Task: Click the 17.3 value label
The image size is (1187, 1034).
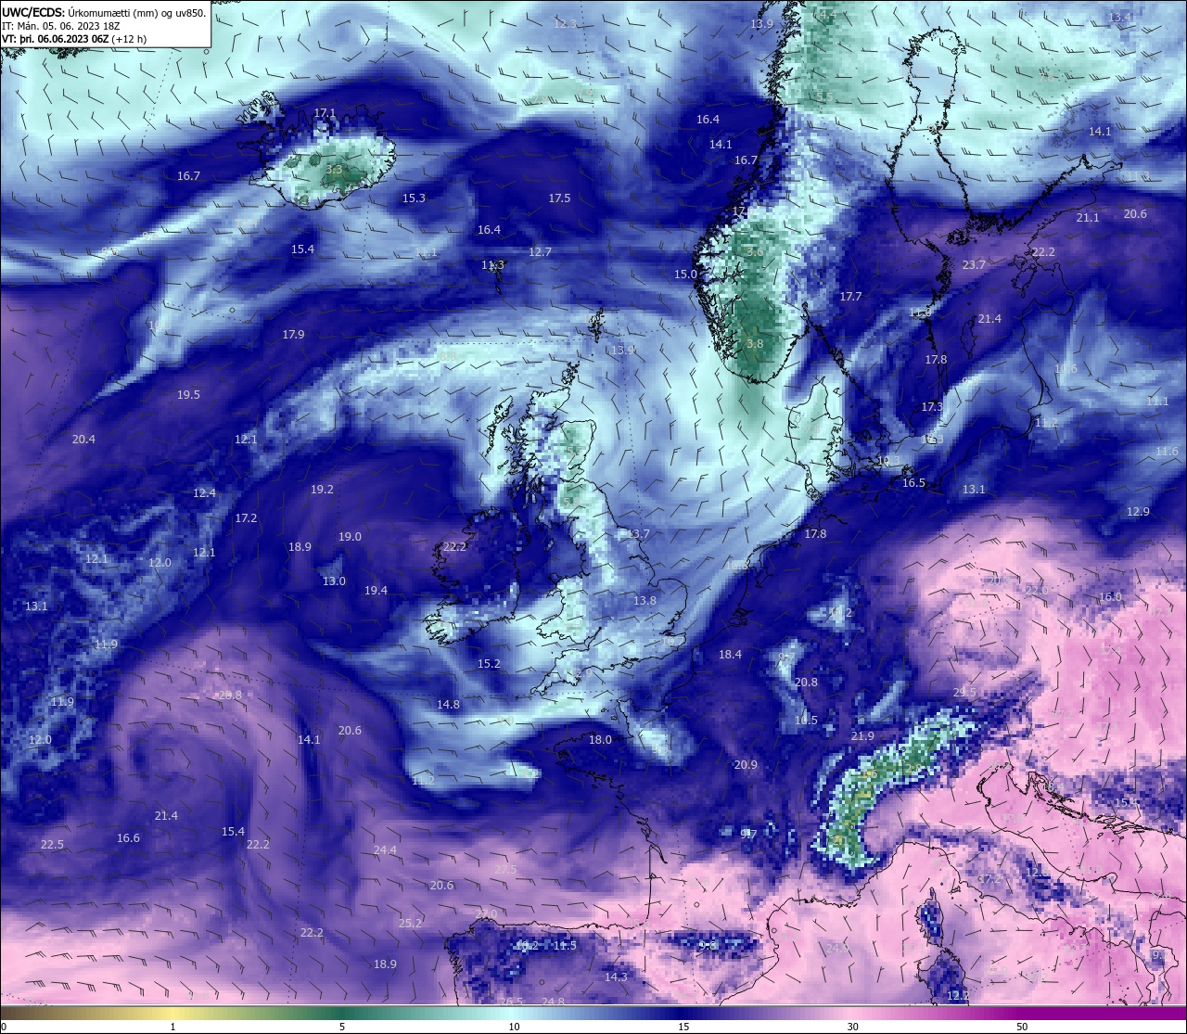Action: click(x=932, y=407)
